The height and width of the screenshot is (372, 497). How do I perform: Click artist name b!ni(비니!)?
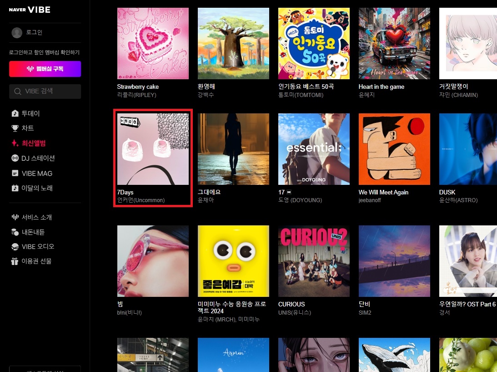click(129, 313)
